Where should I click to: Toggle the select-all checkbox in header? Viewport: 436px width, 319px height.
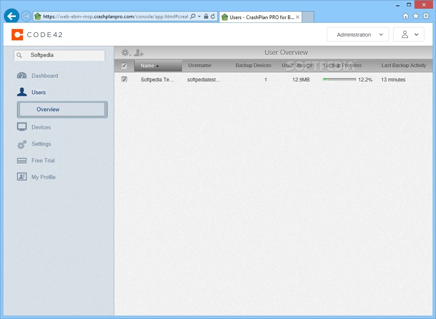tap(124, 66)
